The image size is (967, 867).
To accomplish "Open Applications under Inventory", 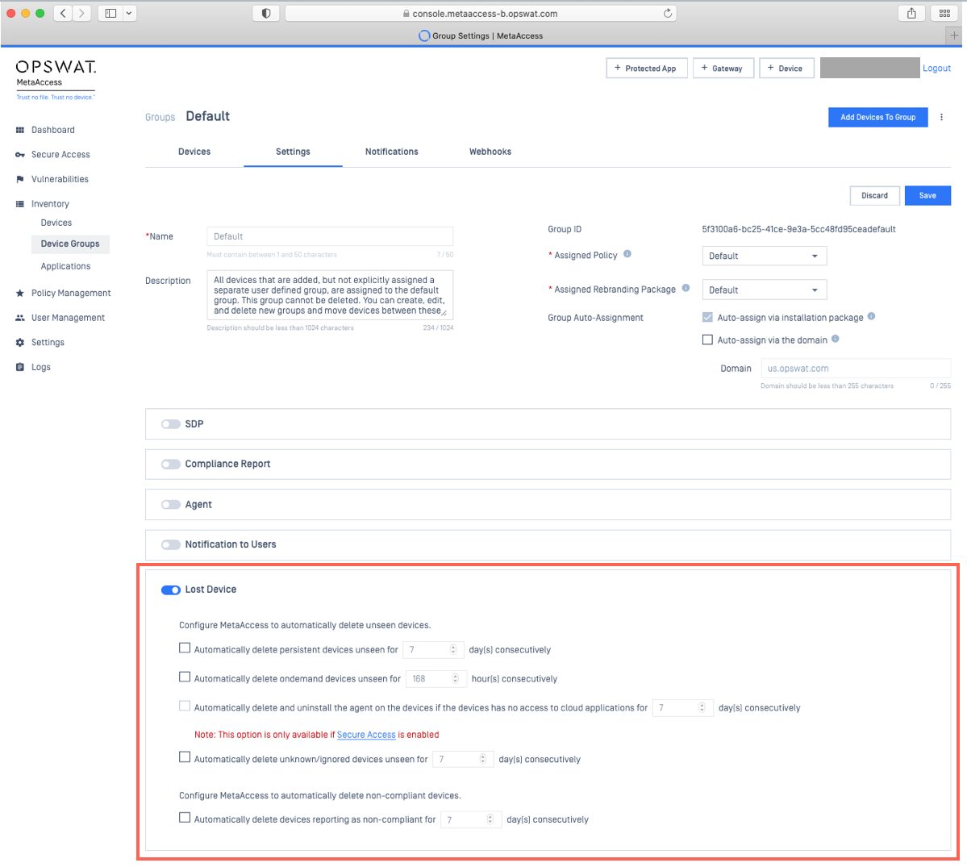I will coord(65,266).
